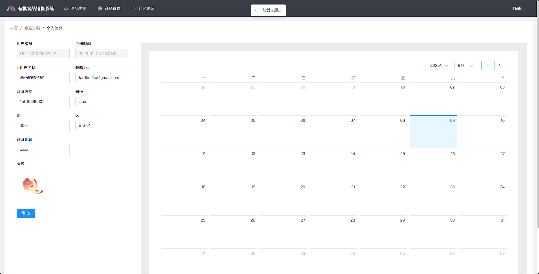The height and width of the screenshot is (274, 539).
Task: Focus the 邮箱地址 input field
Action: pos(102,78)
